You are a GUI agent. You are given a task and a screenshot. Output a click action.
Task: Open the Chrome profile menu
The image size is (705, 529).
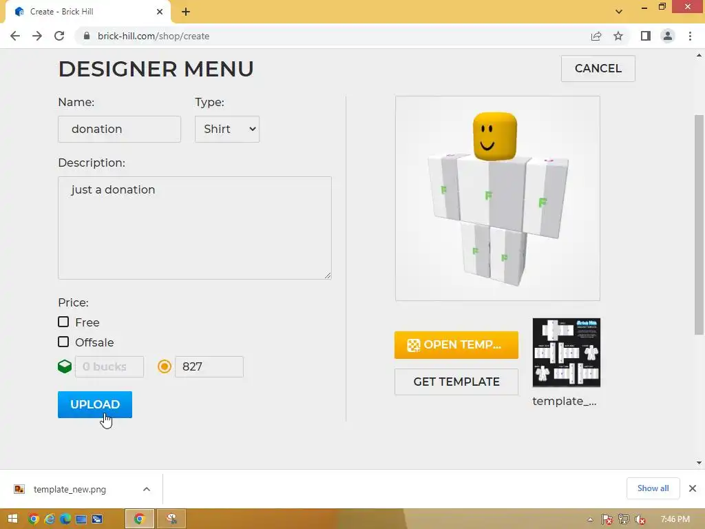click(668, 36)
